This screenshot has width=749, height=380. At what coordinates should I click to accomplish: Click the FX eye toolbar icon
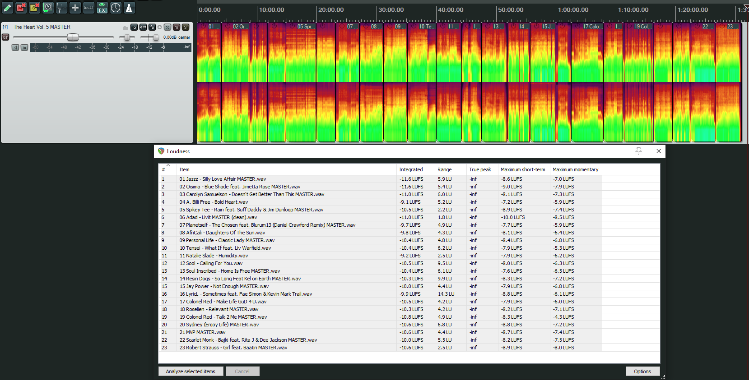click(102, 8)
